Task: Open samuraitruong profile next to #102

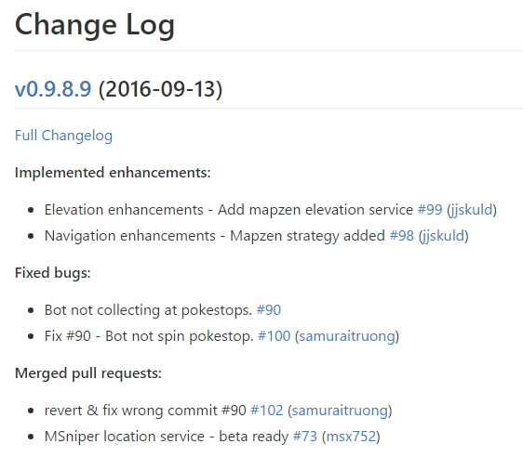Action: point(340,411)
